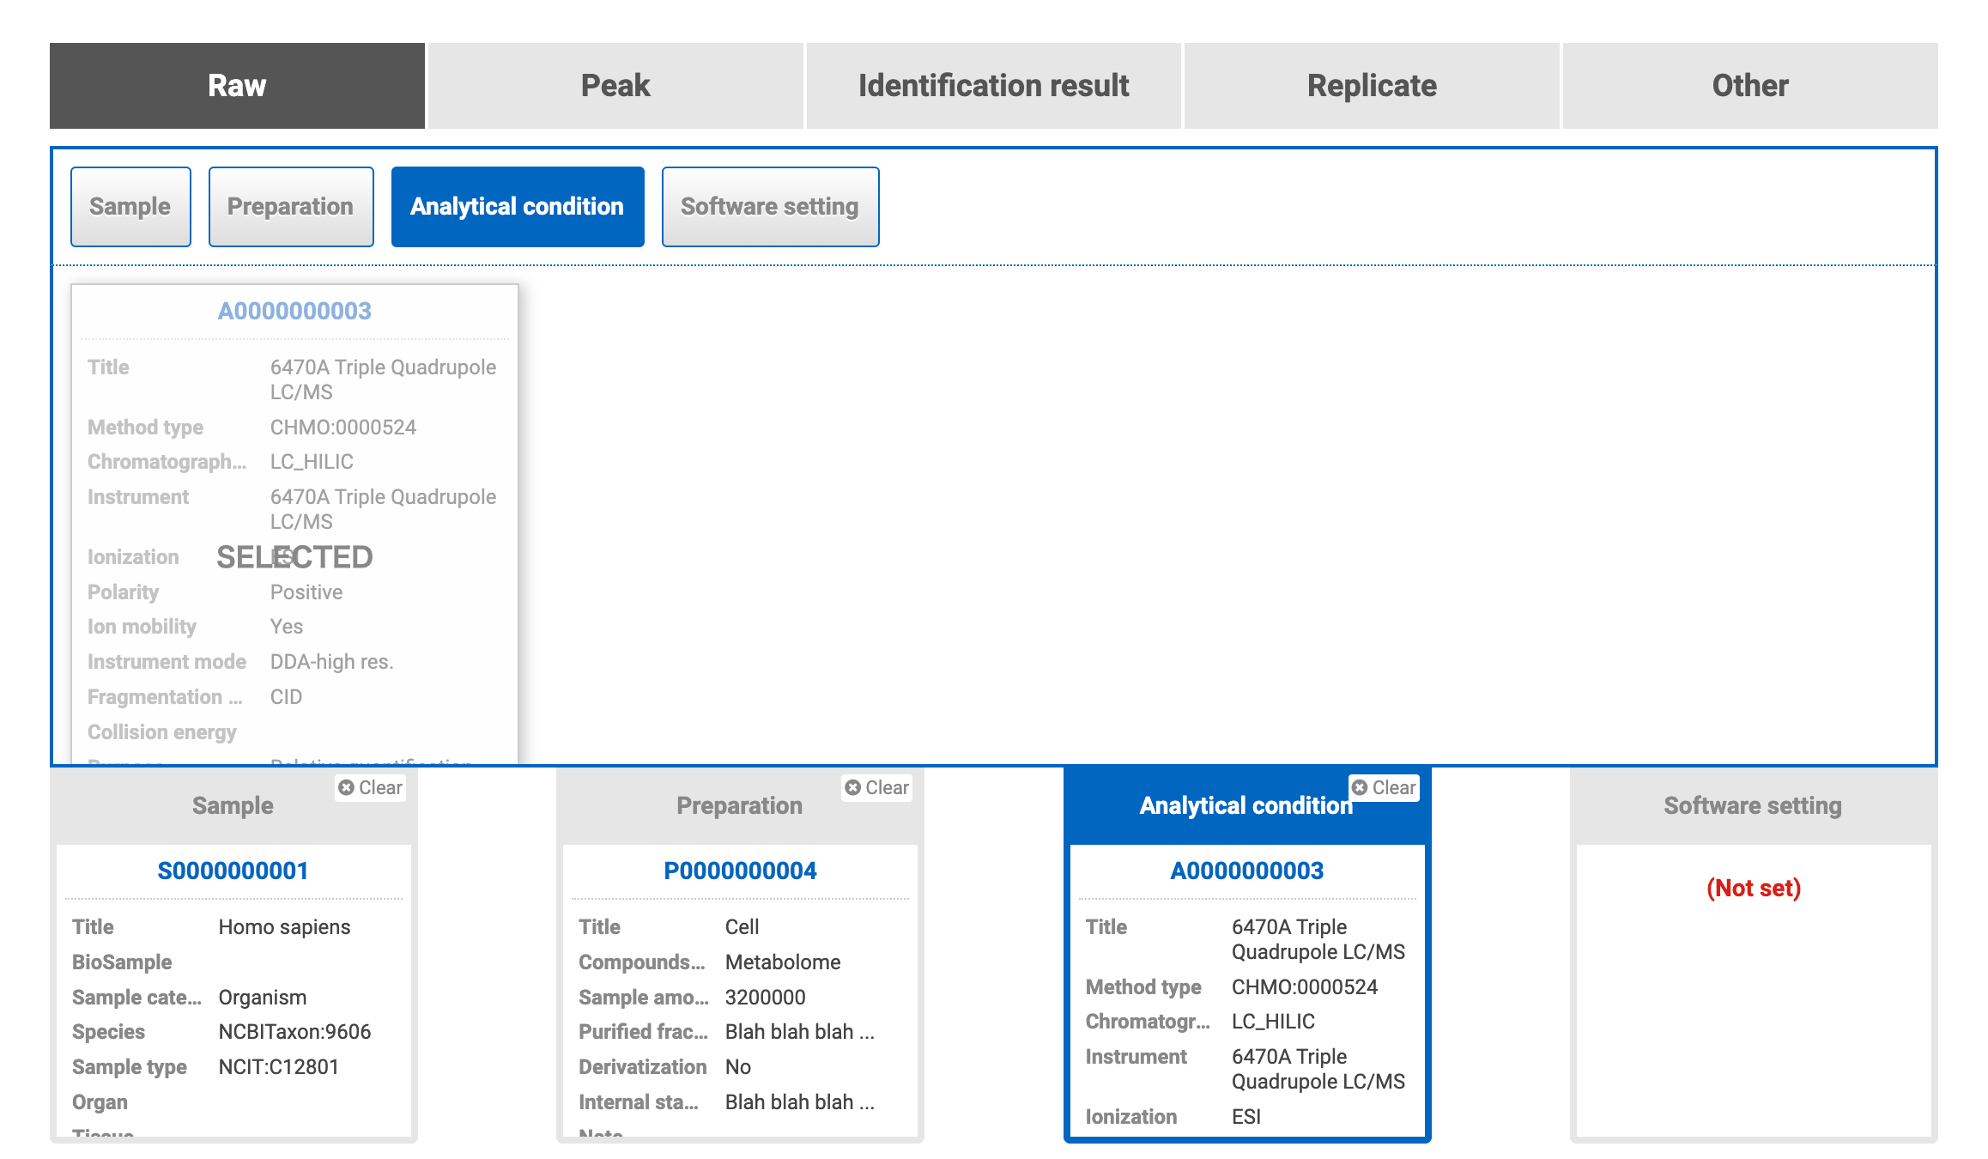
Task: Click the Analytical condition sub-tab button
Action: (518, 207)
